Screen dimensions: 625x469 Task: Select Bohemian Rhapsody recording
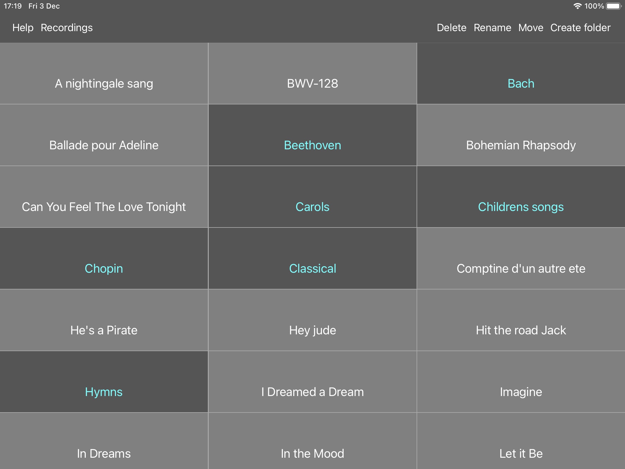click(x=521, y=144)
